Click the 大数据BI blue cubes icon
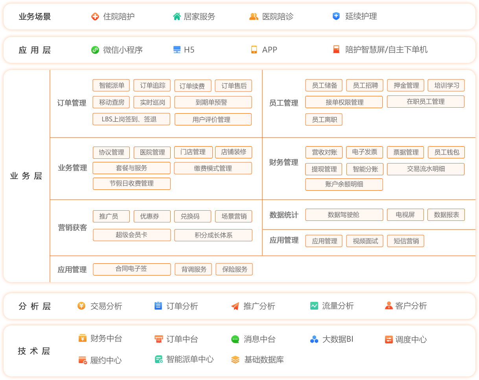The width and height of the screenshot is (479, 380). [x=314, y=339]
